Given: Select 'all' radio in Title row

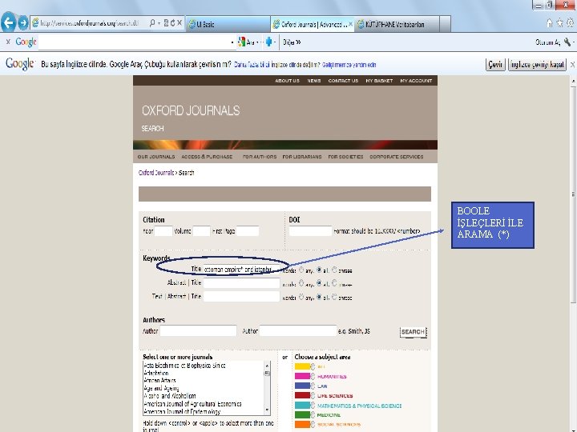Looking at the screenshot, I should coord(319,270).
